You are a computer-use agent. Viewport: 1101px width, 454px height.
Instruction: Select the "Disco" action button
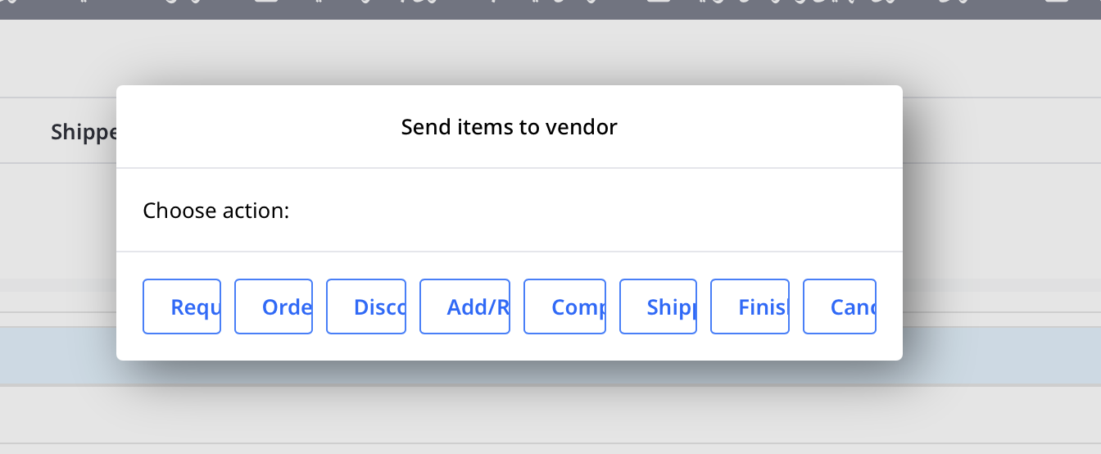click(x=366, y=306)
